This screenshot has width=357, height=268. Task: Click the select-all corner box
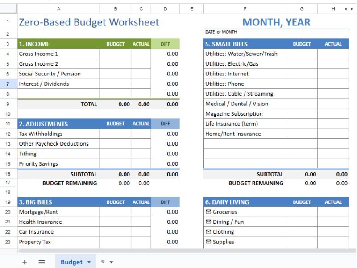pos(8,8)
